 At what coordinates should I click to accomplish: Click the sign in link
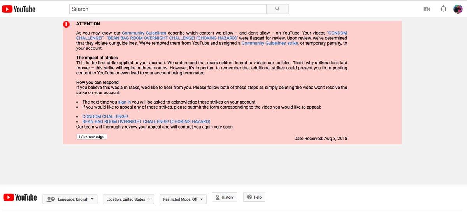click(x=125, y=102)
